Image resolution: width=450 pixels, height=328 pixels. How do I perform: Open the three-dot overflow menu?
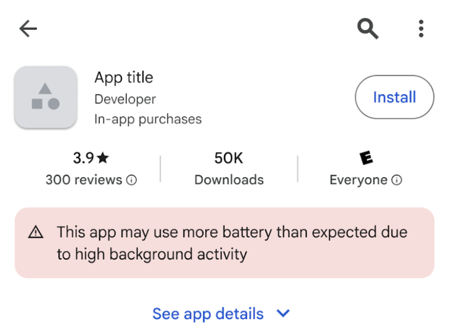pyautogui.click(x=420, y=28)
